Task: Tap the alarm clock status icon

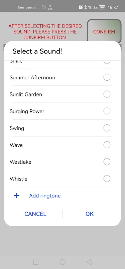Action: click(x=81, y=7)
